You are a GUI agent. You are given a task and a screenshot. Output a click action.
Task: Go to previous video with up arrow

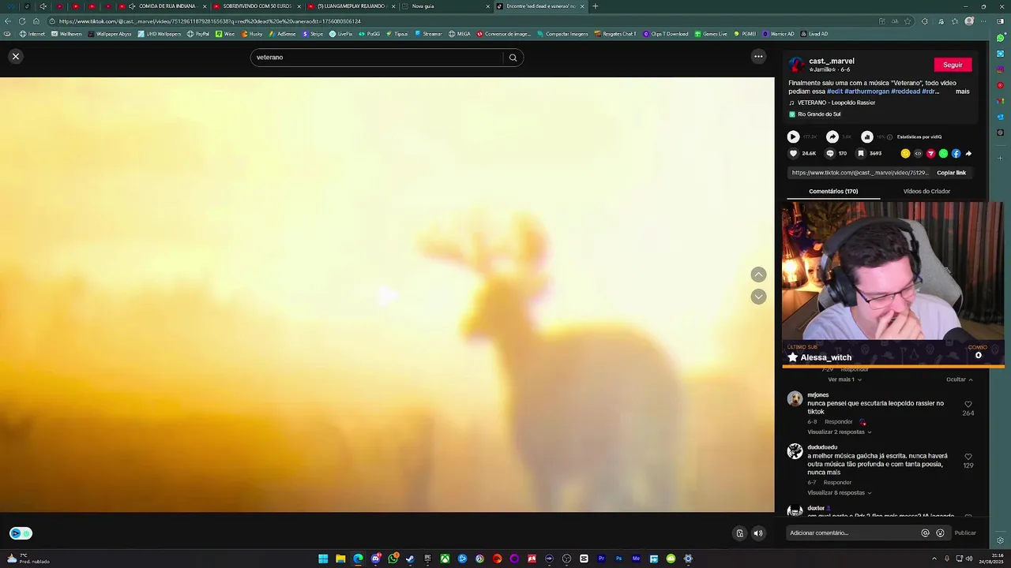(758, 275)
